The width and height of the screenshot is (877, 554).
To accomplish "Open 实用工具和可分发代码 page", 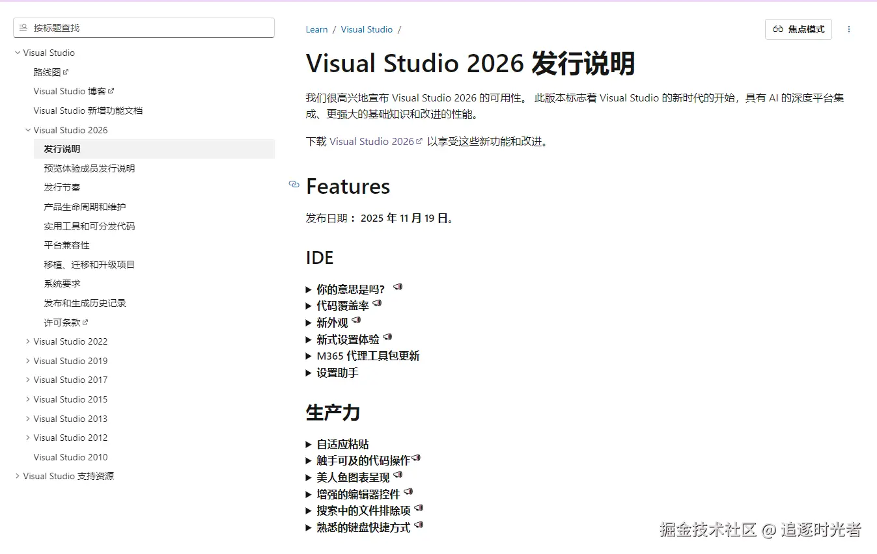I will tap(90, 226).
